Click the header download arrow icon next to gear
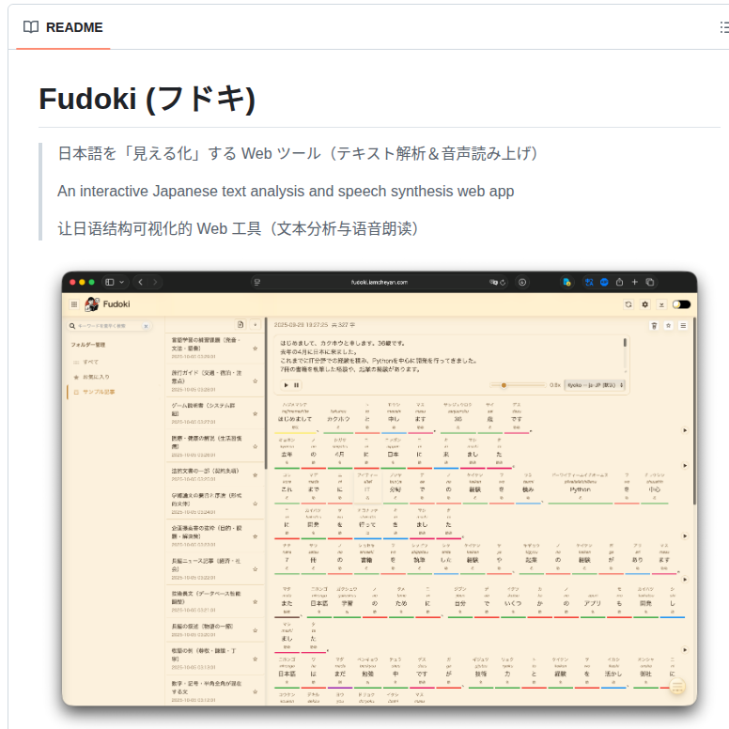Viewport: 729px width, 729px height. click(x=661, y=304)
